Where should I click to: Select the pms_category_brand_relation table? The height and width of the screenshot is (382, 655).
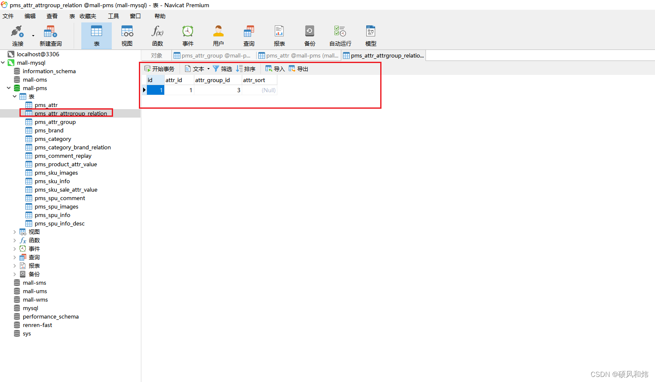pos(73,147)
